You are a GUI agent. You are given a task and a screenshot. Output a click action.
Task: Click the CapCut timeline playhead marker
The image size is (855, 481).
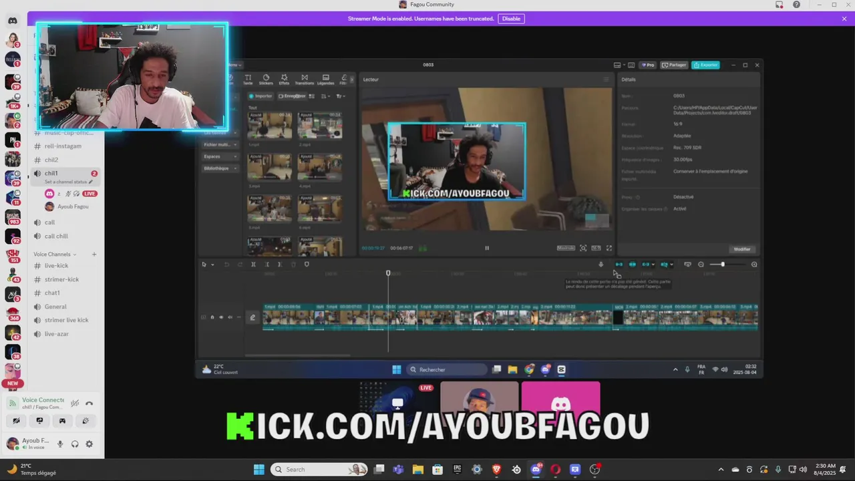pyautogui.click(x=388, y=273)
